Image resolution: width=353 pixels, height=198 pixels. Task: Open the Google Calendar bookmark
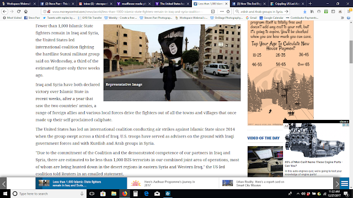pyautogui.click(x=271, y=18)
